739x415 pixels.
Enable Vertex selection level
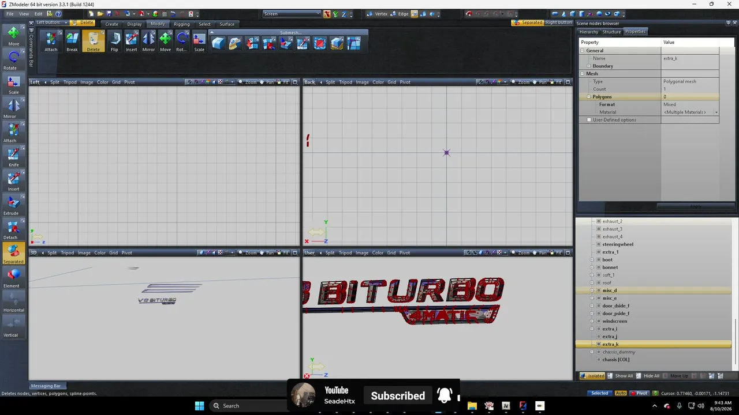[x=378, y=14]
